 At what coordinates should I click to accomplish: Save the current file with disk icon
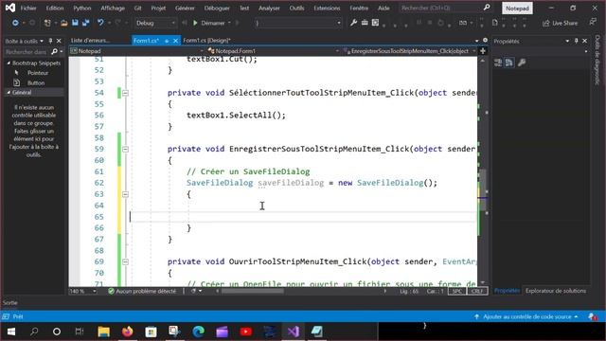[75, 23]
